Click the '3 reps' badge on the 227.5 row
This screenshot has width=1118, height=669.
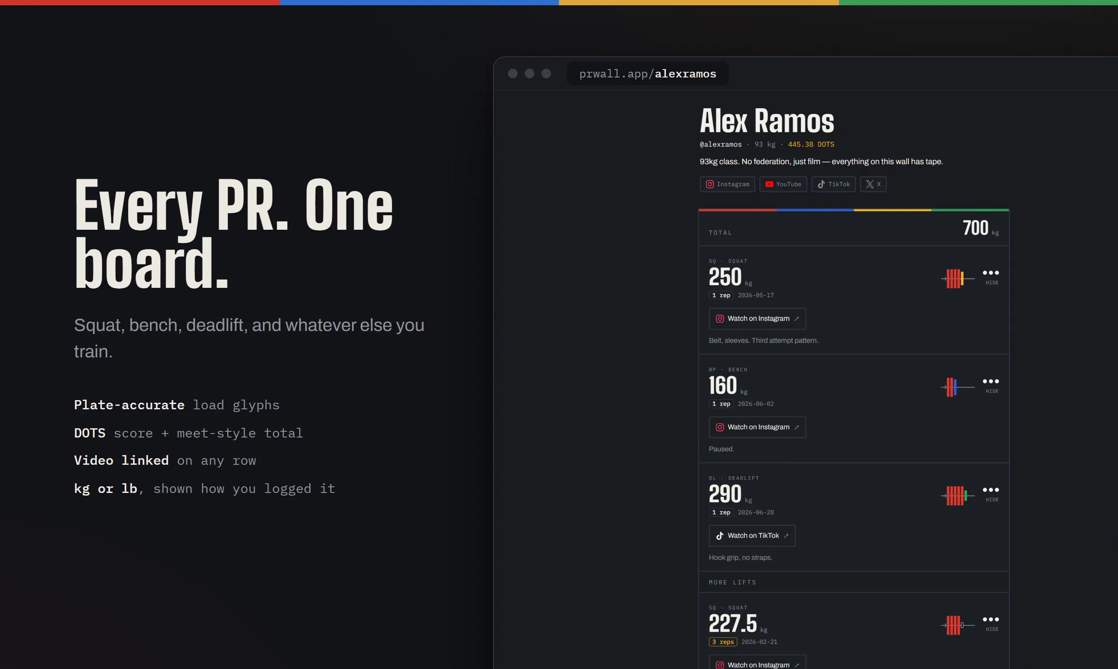point(723,642)
